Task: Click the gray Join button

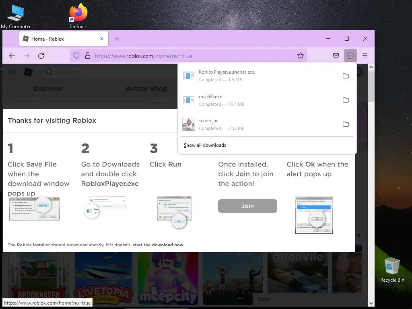Action: click(247, 206)
